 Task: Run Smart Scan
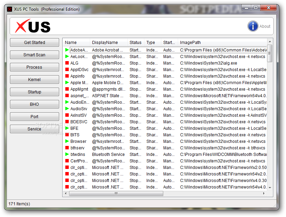(34, 55)
